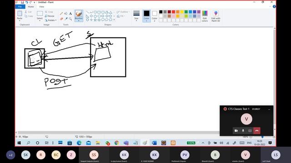The width and height of the screenshot is (291, 163).
Task: Open the Rotate dropdown
Action: click(x=51, y=20)
